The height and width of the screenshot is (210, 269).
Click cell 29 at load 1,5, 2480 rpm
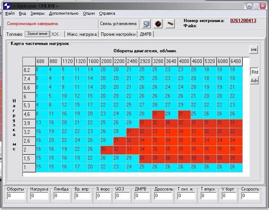(x=133, y=159)
